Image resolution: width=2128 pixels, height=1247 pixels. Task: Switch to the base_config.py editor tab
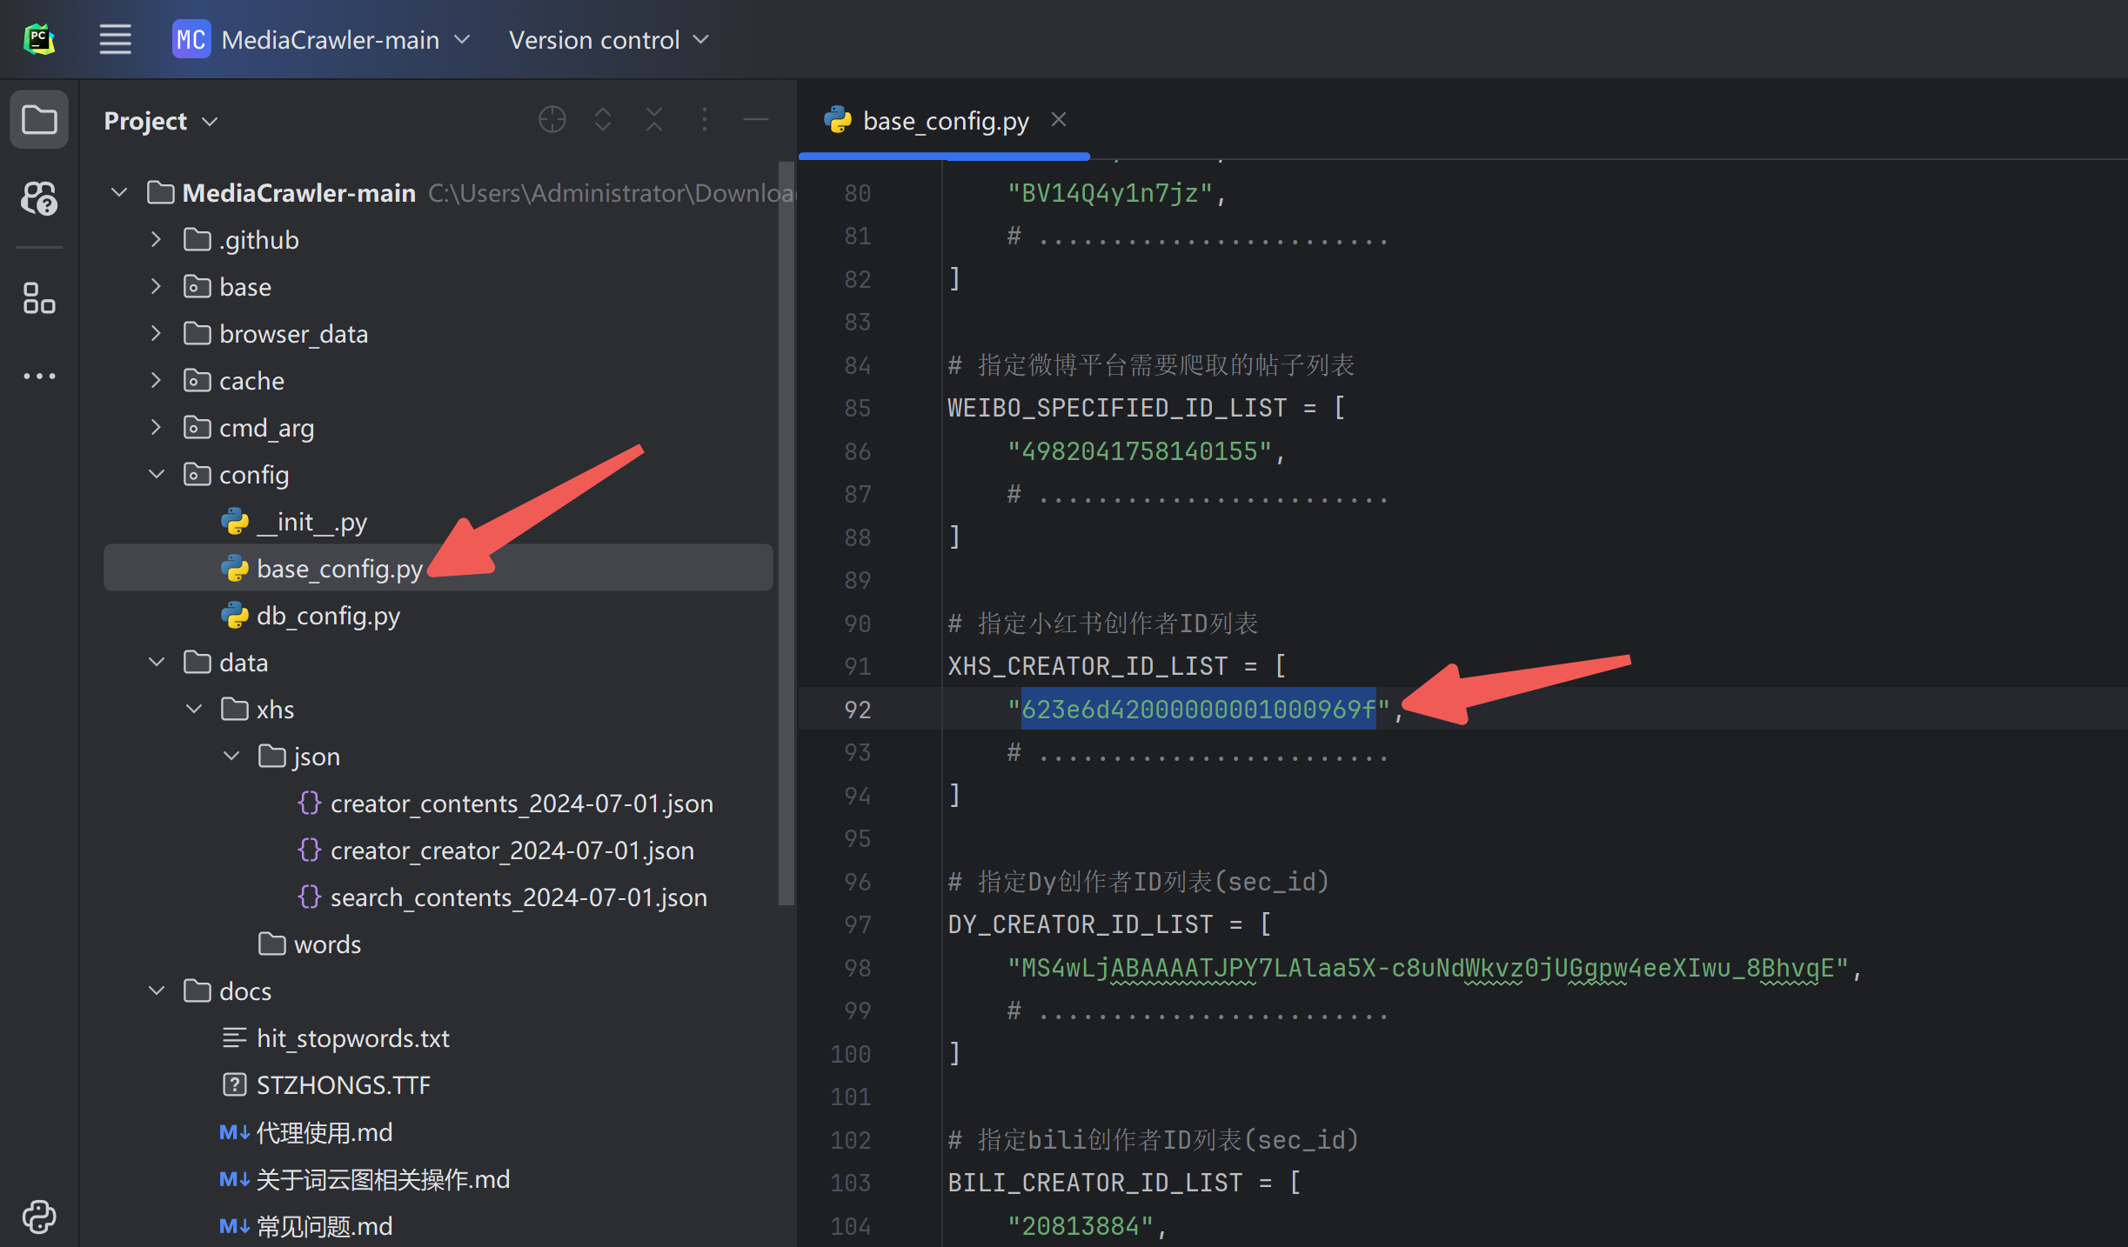(x=945, y=121)
